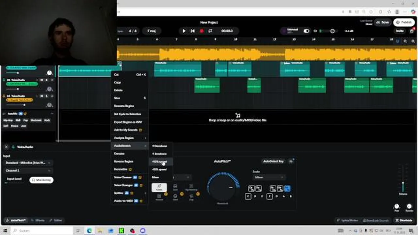Viewport: 418px width, 235px height.
Task: Collapse the AutoMix section chevron
Action: [52, 114]
